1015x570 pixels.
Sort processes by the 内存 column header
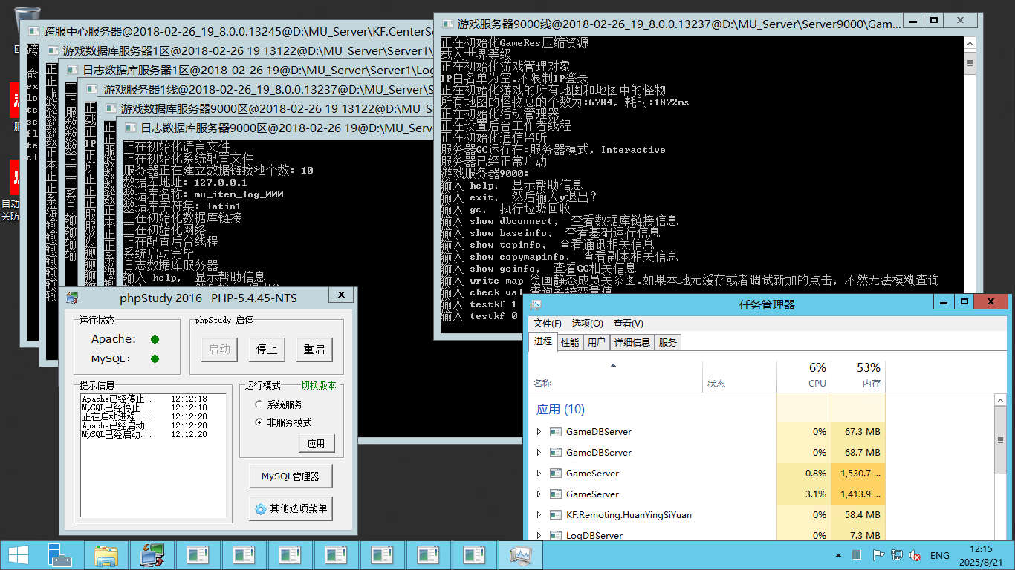(x=858, y=375)
